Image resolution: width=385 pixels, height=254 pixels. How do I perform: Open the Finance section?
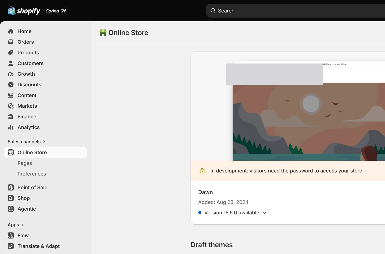click(45, 117)
